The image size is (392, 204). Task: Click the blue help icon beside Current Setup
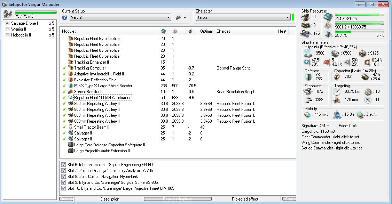click(x=64, y=17)
